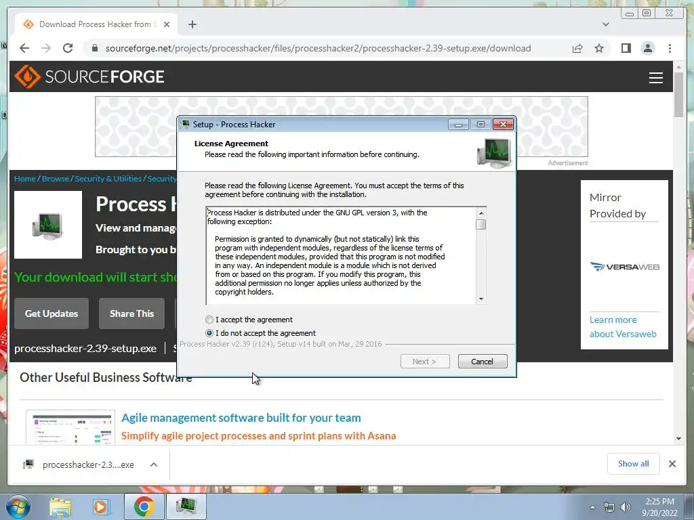694x520 pixels.
Task: Click the SourceForge logo
Action: [89, 77]
